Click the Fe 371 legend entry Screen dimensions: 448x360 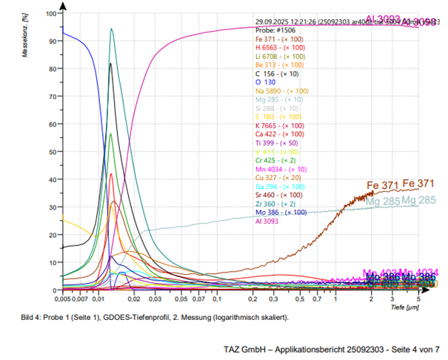coord(275,39)
